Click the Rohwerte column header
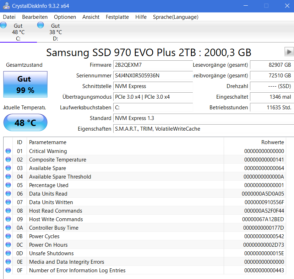 click(255, 142)
